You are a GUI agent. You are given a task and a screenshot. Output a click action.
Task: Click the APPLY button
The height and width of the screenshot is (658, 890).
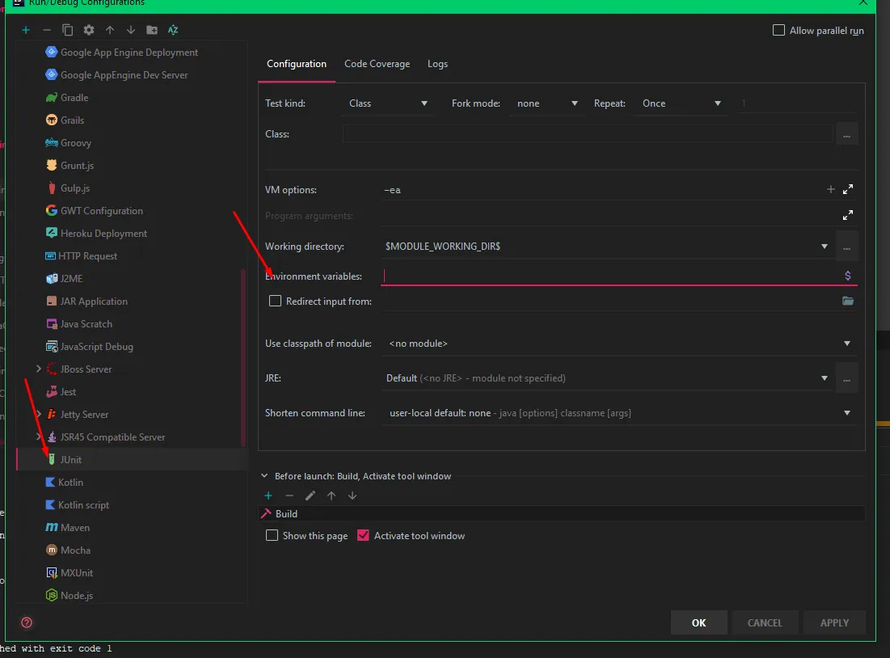[x=834, y=622]
